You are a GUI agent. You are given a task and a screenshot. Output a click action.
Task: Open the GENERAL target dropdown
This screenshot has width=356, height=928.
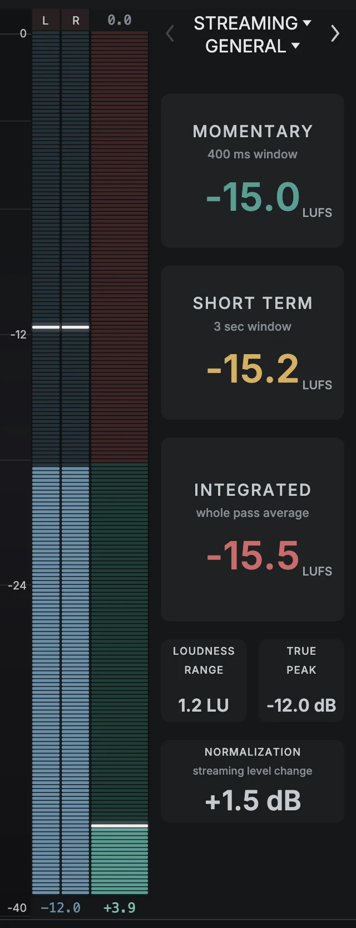(253, 46)
